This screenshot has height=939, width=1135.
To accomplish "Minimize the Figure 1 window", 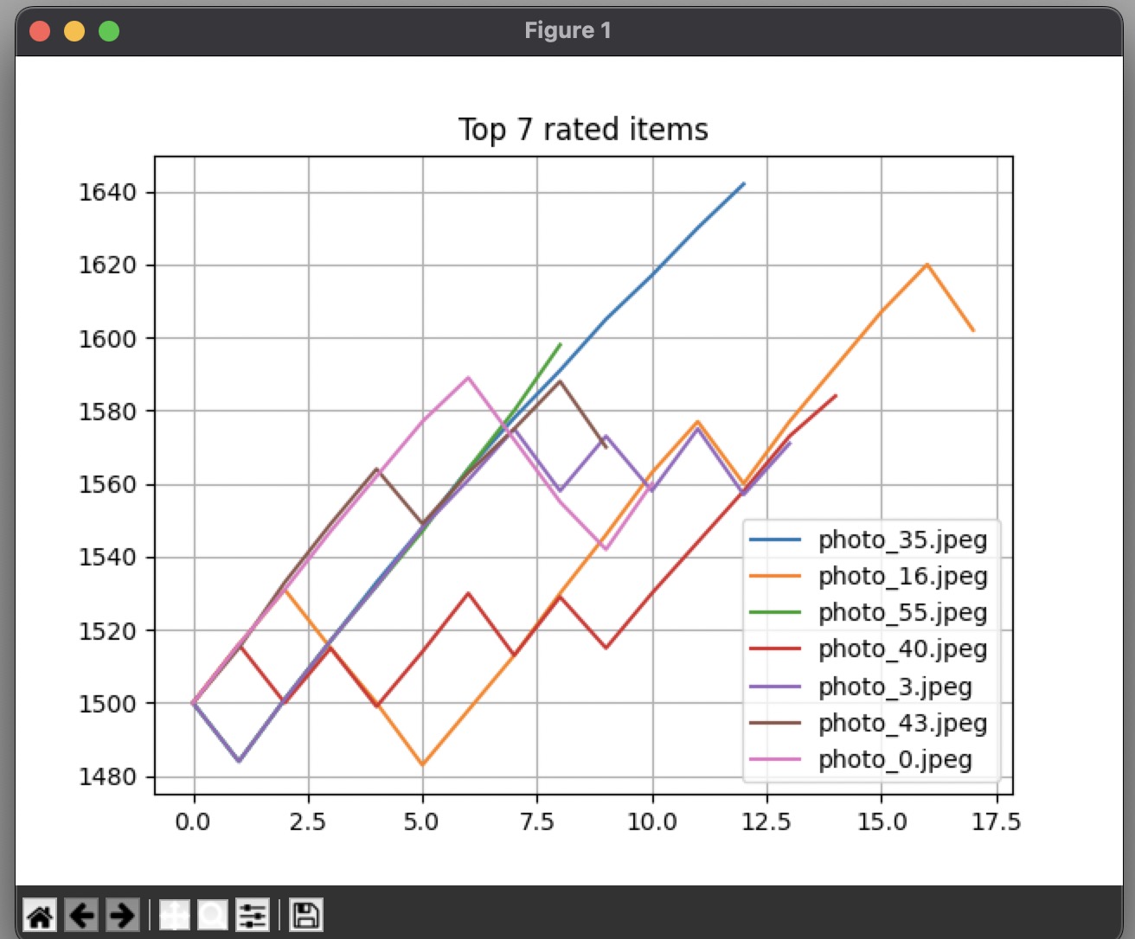I will pyautogui.click(x=74, y=31).
